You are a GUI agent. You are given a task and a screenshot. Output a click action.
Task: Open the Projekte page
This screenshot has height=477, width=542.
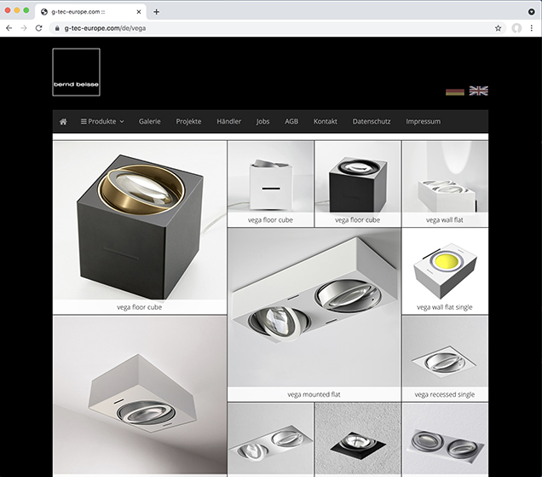click(188, 121)
